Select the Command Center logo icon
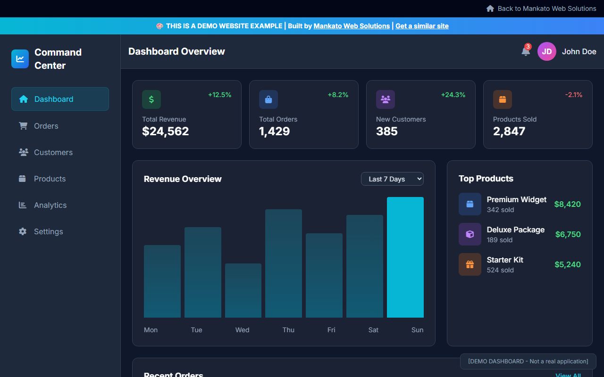Image resolution: width=604 pixels, height=377 pixels. click(20, 58)
